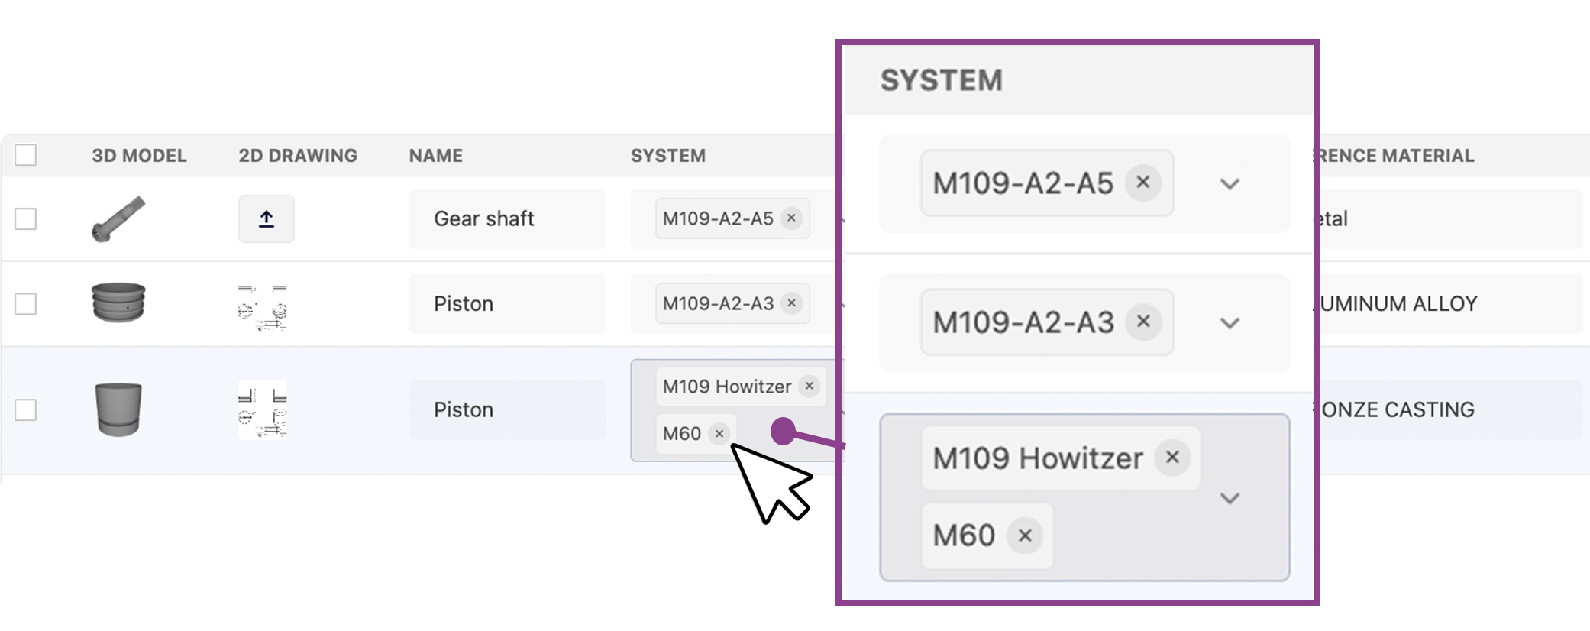Remove M109-A2-A3 tag in the zoomed panel
This screenshot has width=1590, height=631.
[1143, 322]
